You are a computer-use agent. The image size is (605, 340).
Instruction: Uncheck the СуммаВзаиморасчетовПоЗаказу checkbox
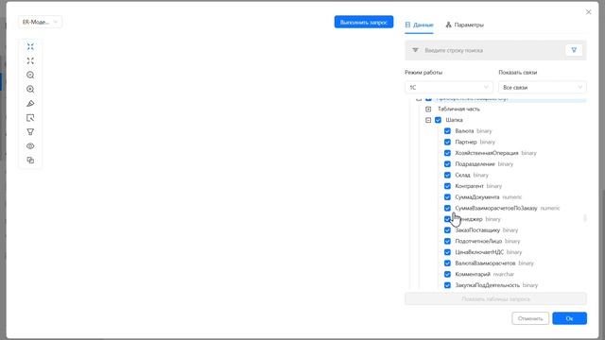tap(447, 208)
